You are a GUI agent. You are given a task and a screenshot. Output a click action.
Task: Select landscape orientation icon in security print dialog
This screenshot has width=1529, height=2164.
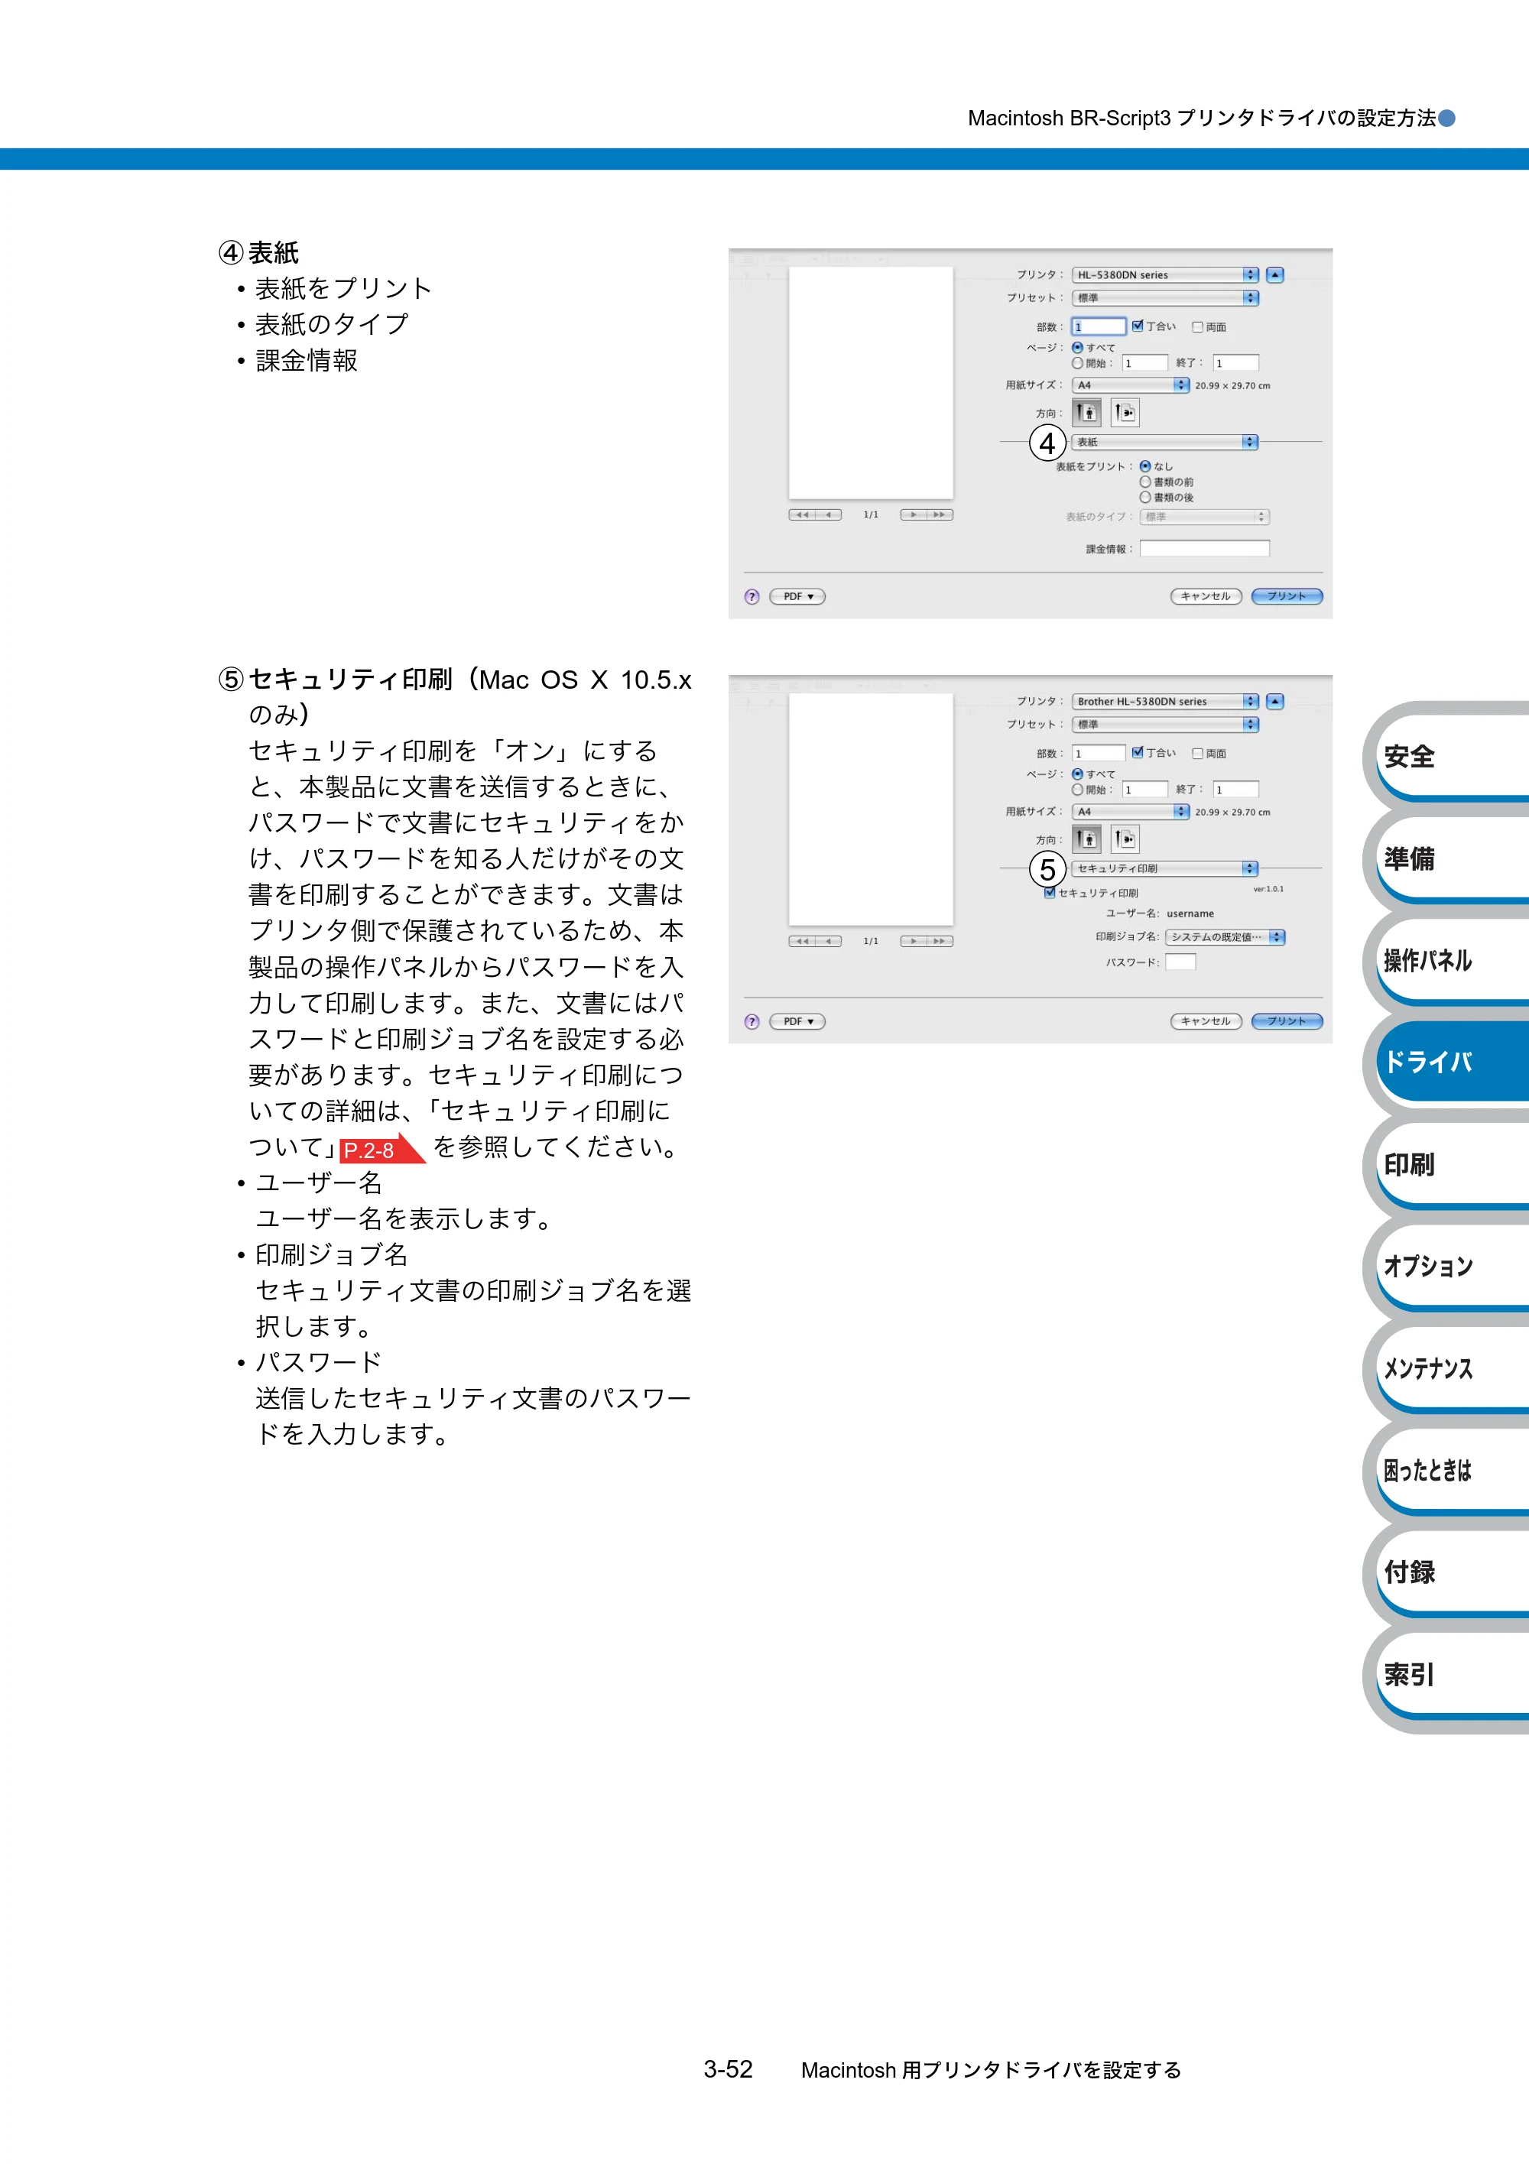pos(1125,839)
